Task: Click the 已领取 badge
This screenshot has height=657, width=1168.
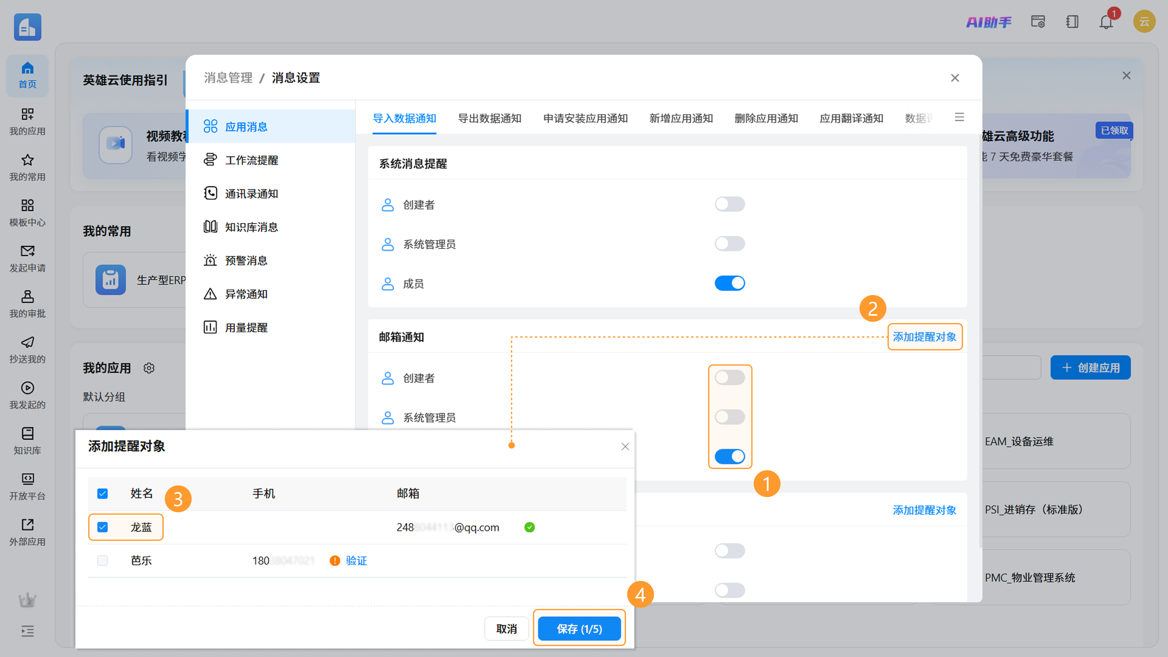Action: pyautogui.click(x=1114, y=130)
